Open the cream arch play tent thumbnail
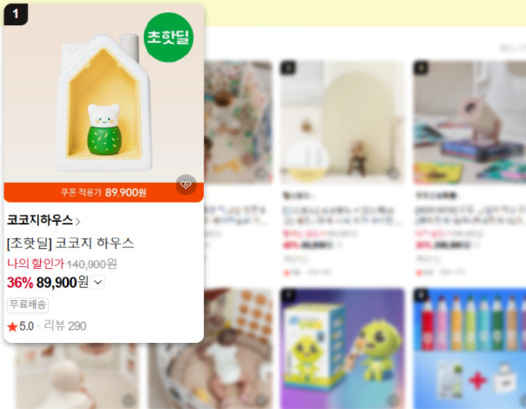This screenshot has width=526, height=409. pyautogui.click(x=342, y=123)
